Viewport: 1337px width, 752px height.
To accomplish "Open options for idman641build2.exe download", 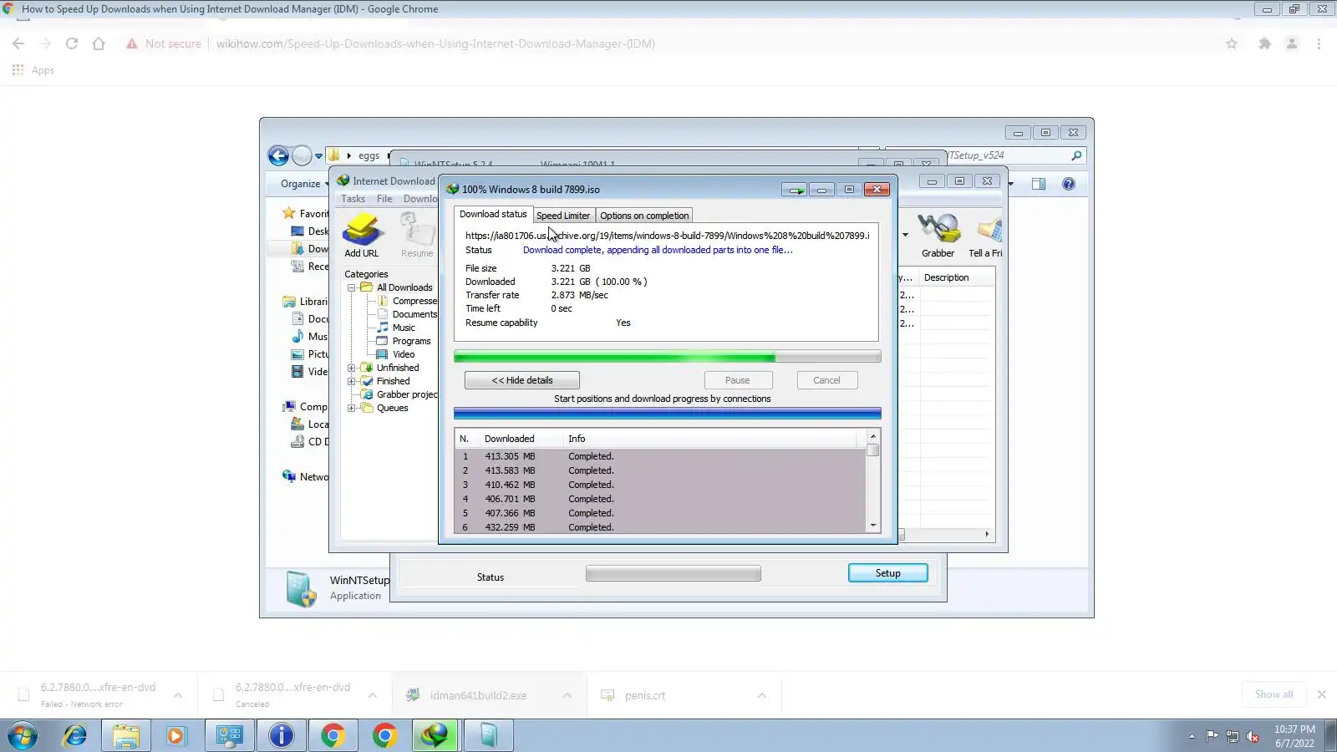I will tap(567, 695).
